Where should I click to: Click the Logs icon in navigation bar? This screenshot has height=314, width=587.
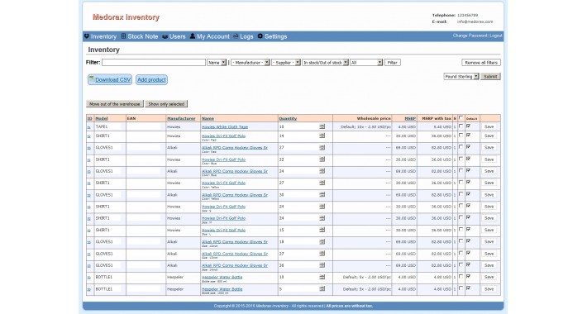236,36
